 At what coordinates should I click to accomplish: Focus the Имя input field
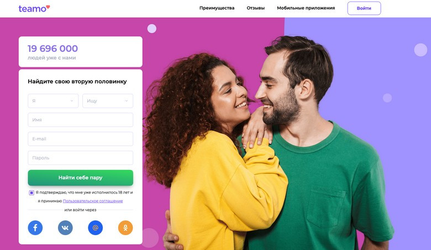[81, 120]
